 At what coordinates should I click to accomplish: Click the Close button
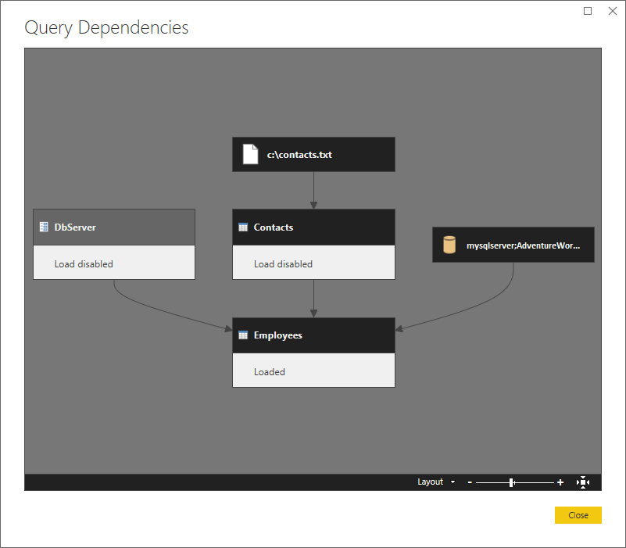[x=578, y=515]
